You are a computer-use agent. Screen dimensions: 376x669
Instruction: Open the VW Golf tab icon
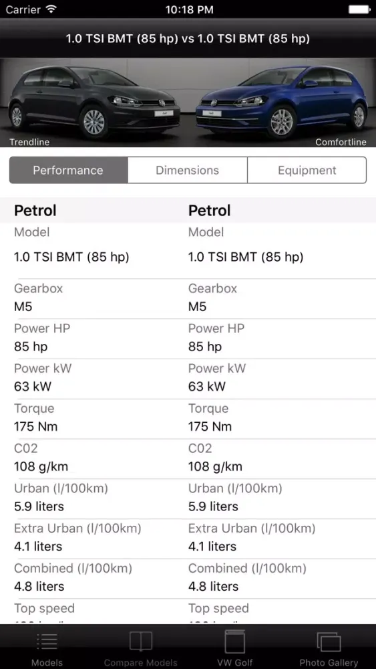pyautogui.click(x=234, y=641)
